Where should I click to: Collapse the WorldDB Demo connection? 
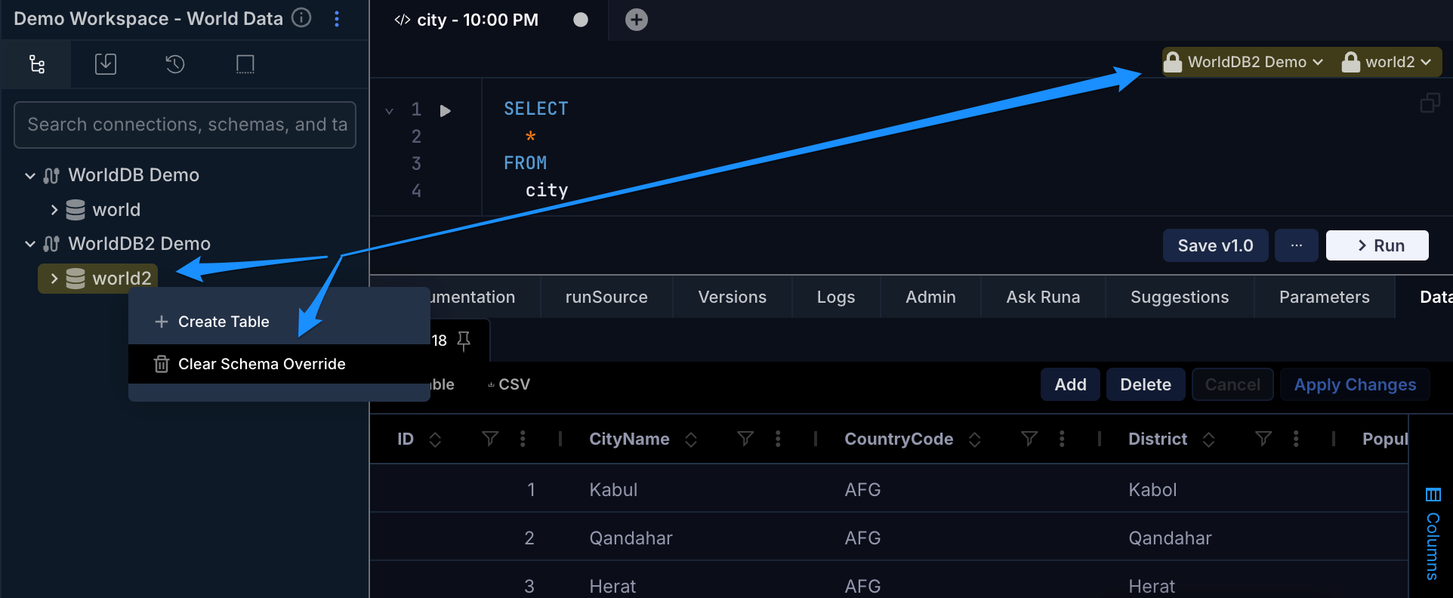point(30,175)
